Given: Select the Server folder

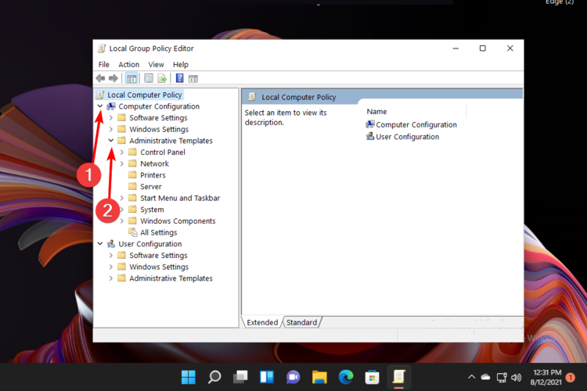Looking at the screenshot, I should coord(151,187).
